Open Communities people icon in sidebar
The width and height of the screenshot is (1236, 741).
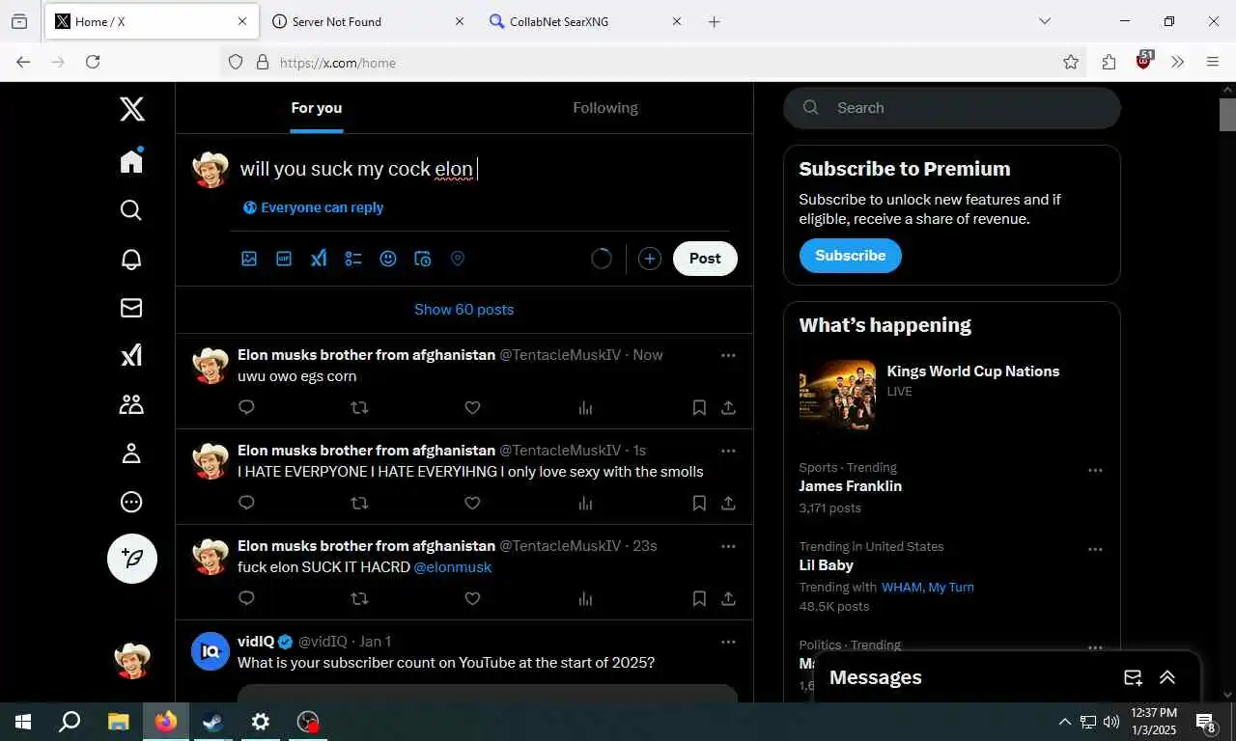click(131, 404)
